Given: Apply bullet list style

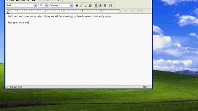Looking at the screenshot, I should point(111,6).
